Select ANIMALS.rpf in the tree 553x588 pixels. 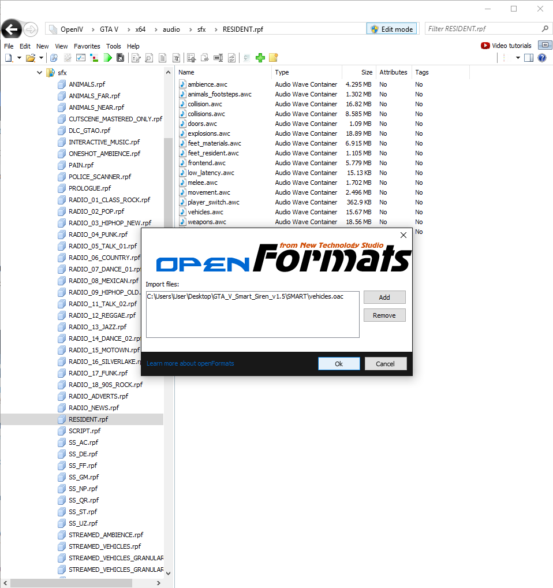[87, 84]
